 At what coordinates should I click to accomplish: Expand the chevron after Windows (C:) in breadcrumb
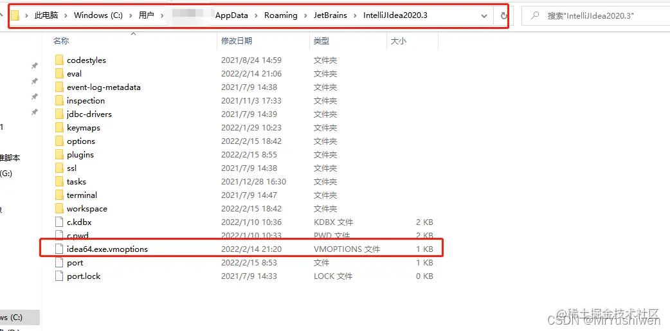pyautogui.click(x=131, y=16)
